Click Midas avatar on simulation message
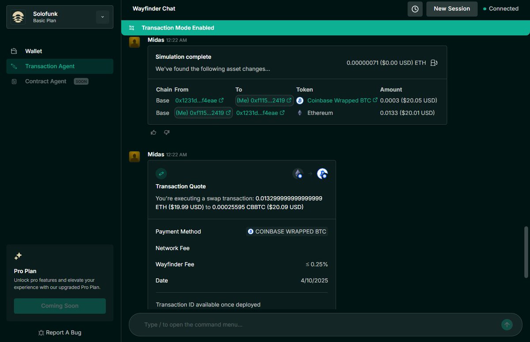 135,42
